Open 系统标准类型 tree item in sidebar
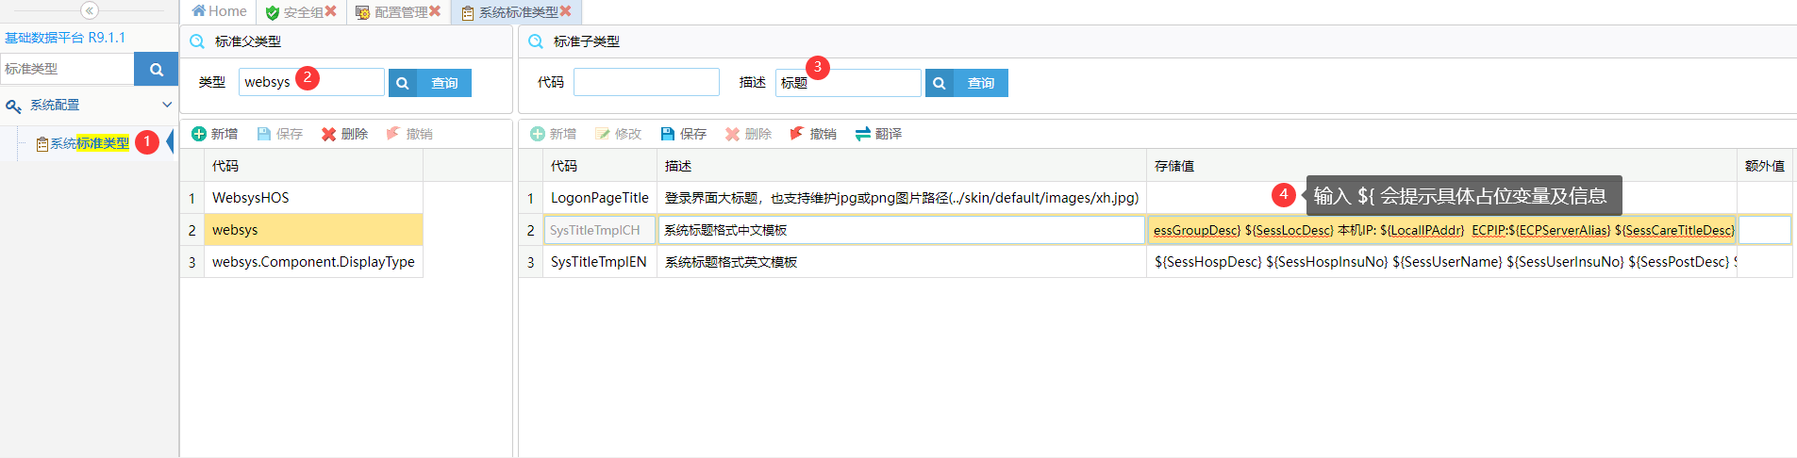This screenshot has height=458, width=1797. (x=90, y=143)
